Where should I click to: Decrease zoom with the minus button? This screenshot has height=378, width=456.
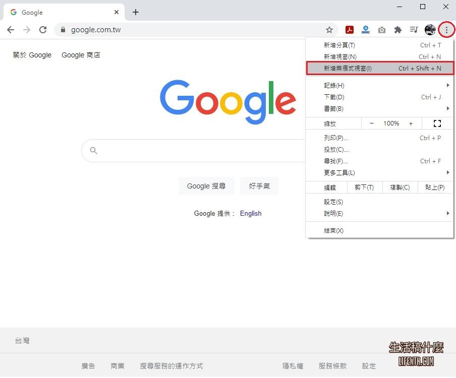tap(372, 123)
